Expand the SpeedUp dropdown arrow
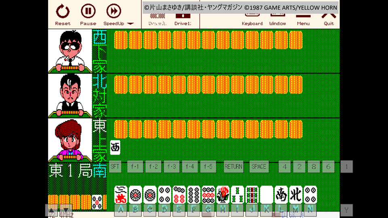 tap(130, 24)
